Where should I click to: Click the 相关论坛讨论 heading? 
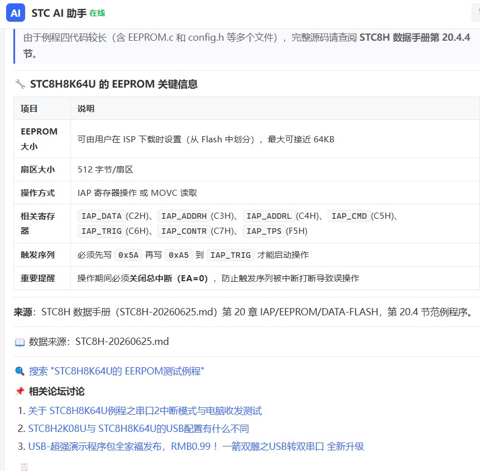pyautogui.click(x=56, y=391)
